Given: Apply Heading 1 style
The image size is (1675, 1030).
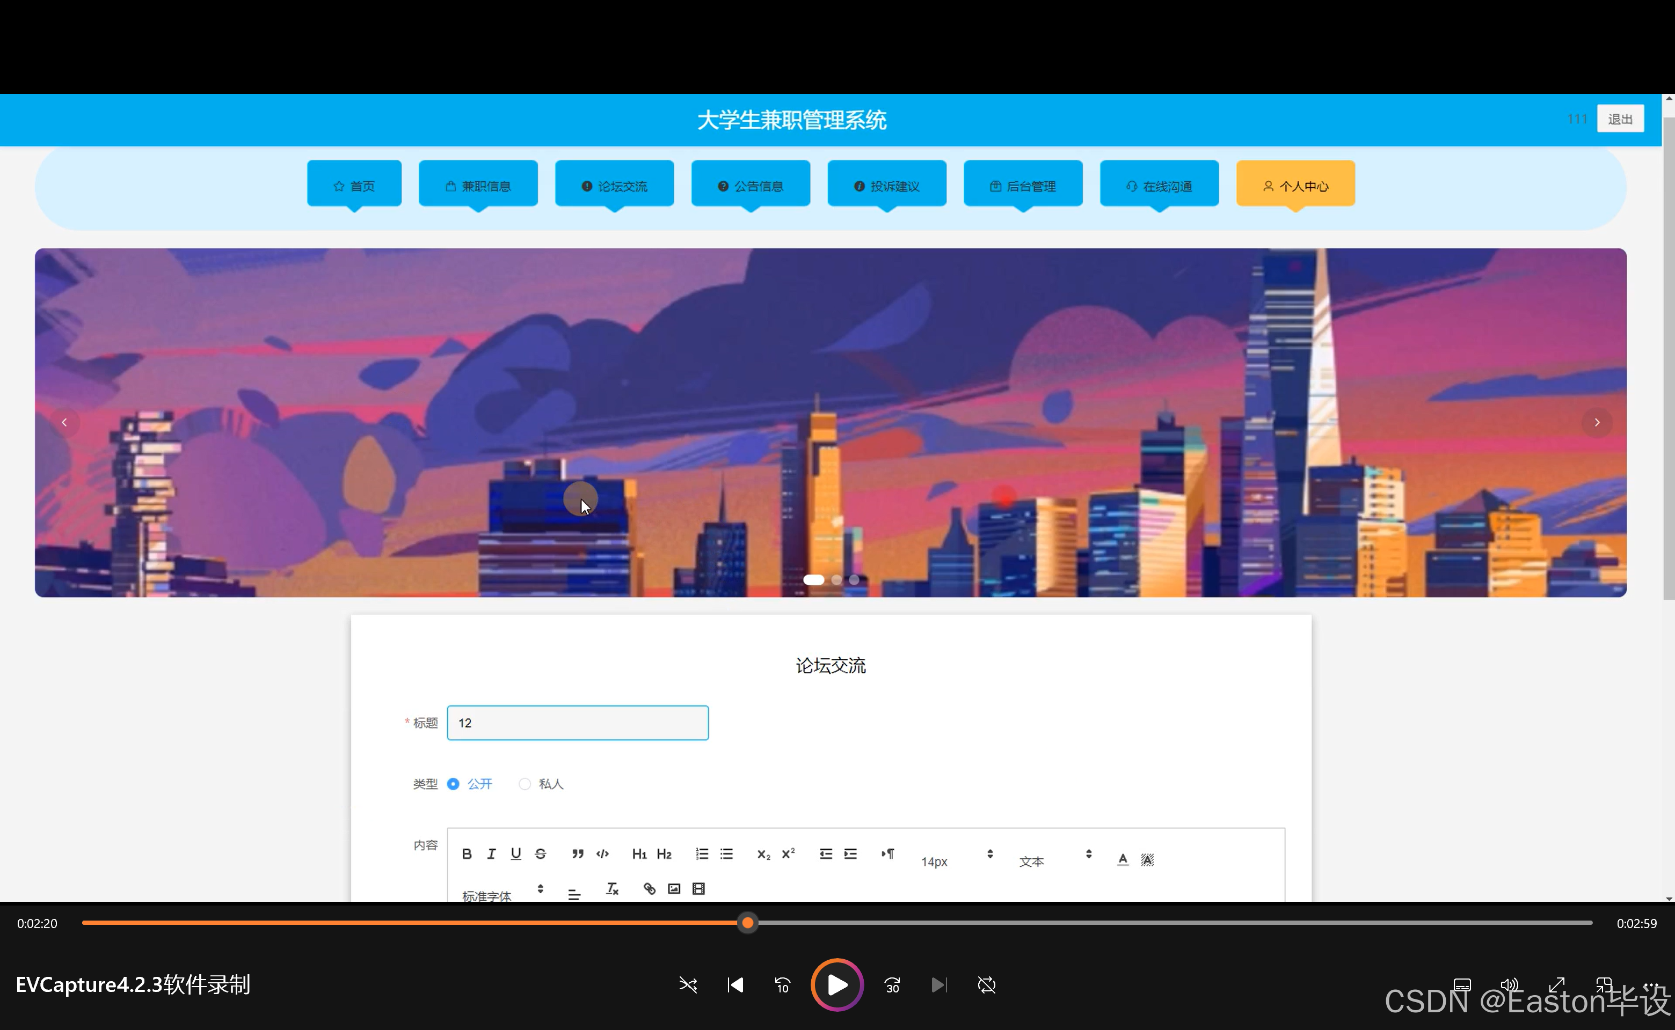Looking at the screenshot, I should click(639, 854).
